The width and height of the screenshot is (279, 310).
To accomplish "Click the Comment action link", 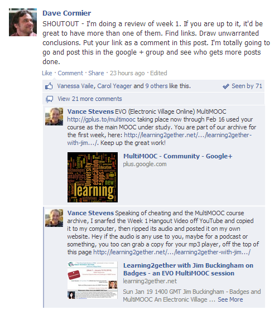I will point(70,73).
